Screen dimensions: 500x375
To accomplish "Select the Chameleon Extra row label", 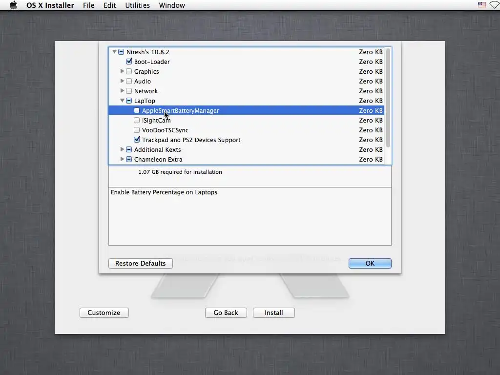I will pos(158,159).
